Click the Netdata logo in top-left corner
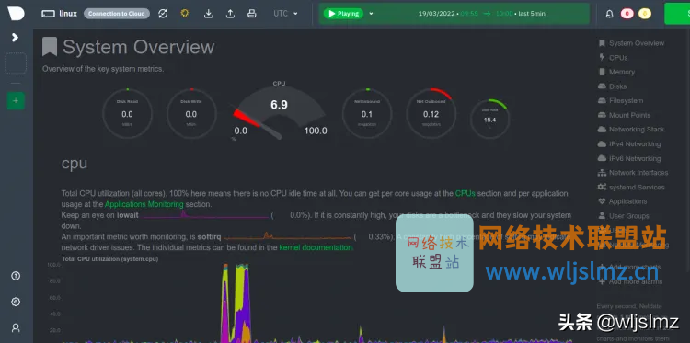This screenshot has width=690, height=343. (16, 13)
